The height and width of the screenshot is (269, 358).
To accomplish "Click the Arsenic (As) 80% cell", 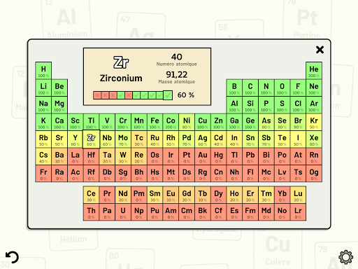I will point(266,122).
